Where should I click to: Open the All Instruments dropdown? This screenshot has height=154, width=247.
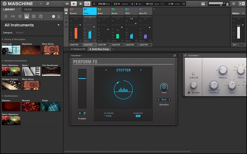point(59,25)
